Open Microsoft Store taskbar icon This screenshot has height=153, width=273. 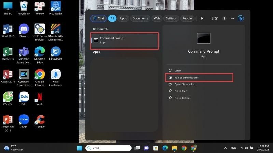156,148
